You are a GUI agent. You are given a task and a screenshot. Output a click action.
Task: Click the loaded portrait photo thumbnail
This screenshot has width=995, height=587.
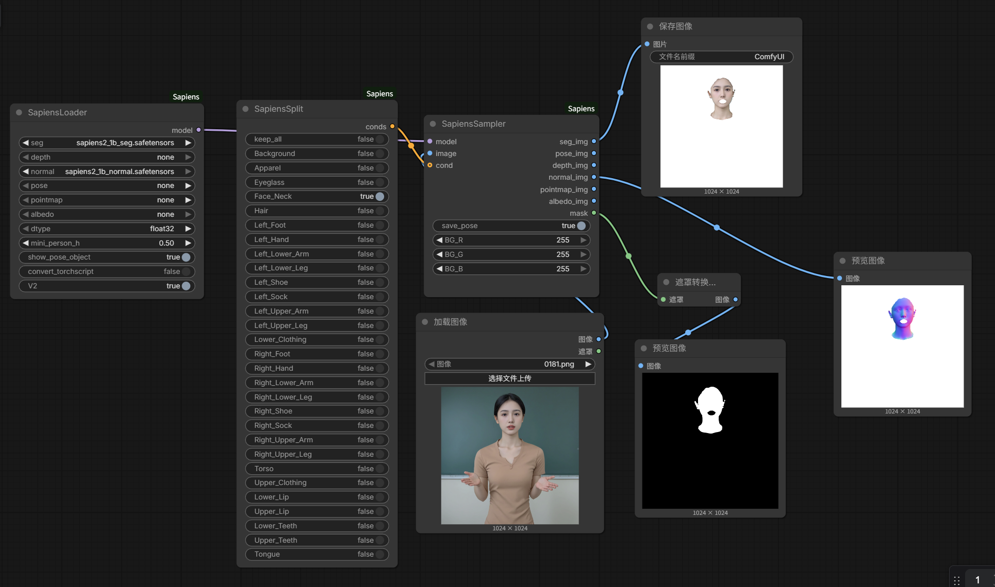[510, 456]
